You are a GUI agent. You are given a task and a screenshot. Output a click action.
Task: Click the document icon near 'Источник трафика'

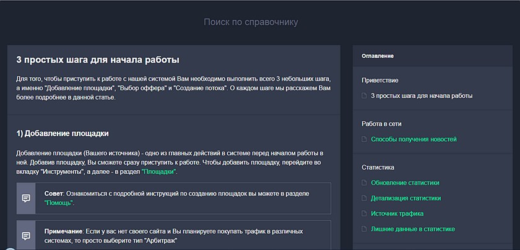[364, 213]
